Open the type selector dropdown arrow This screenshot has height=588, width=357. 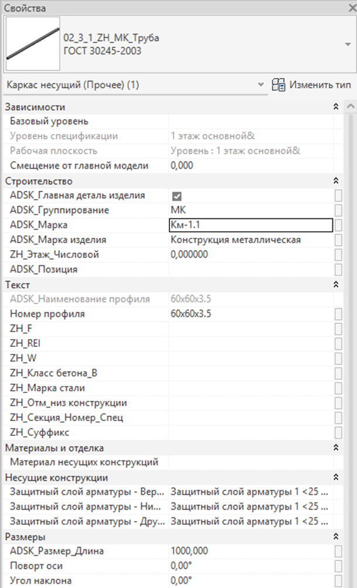[x=347, y=45]
